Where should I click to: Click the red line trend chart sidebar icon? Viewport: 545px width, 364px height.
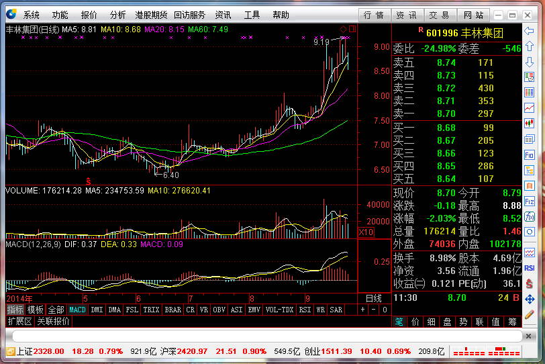[x=530, y=108]
